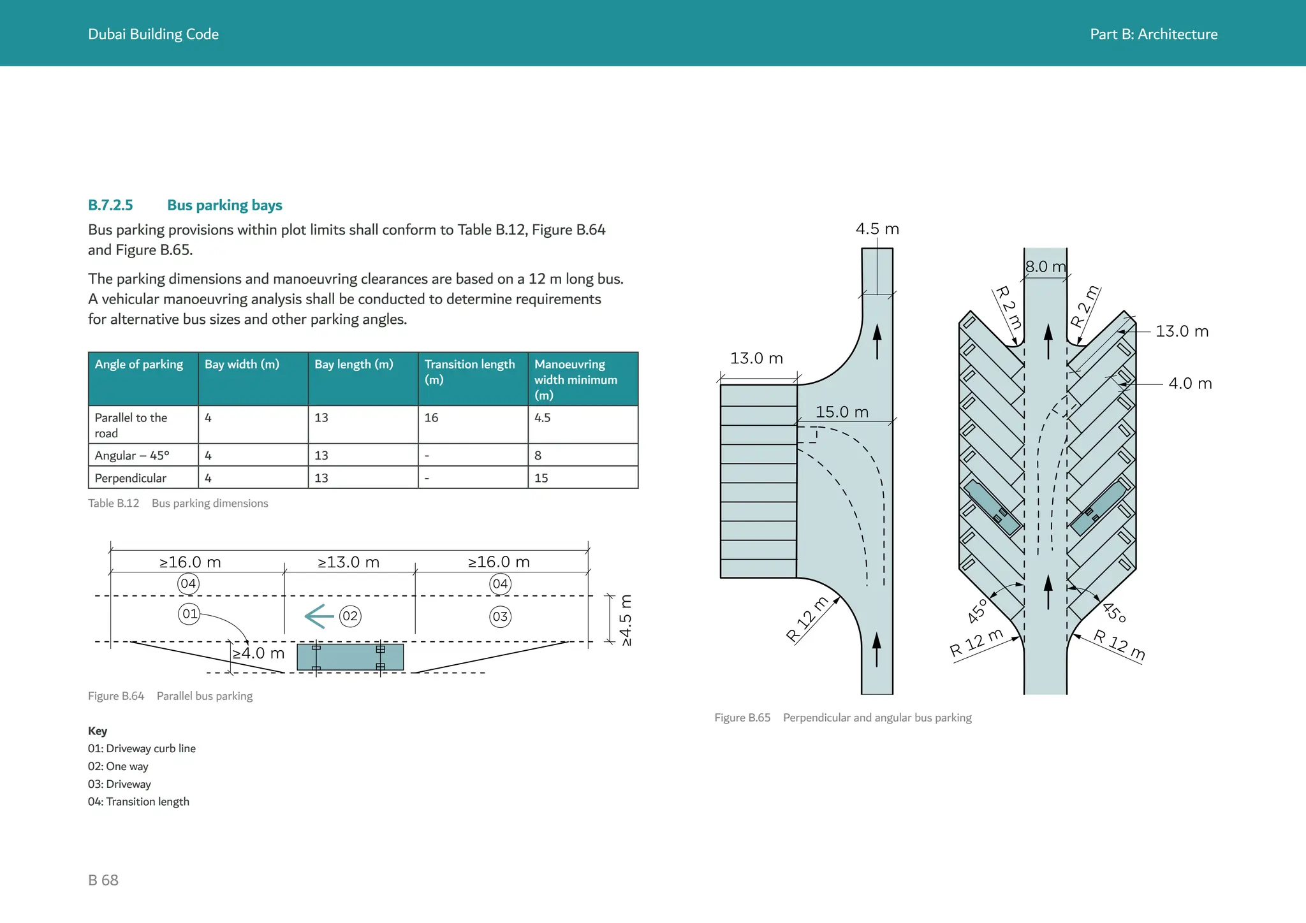Click the Bus parking bays heading
Viewport: 1306px width, 923px height.
coord(224,205)
